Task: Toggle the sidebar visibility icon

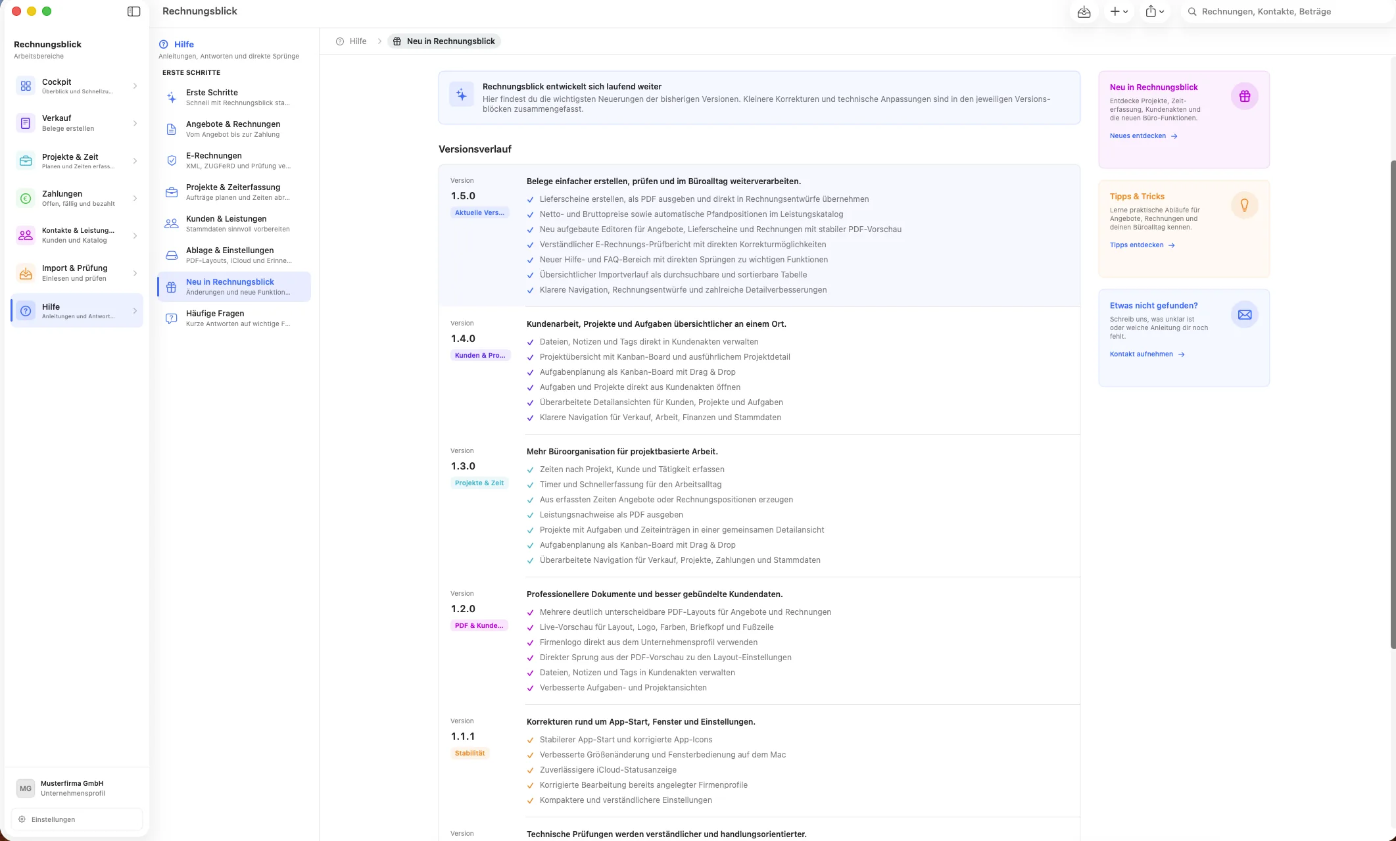Action: (133, 11)
